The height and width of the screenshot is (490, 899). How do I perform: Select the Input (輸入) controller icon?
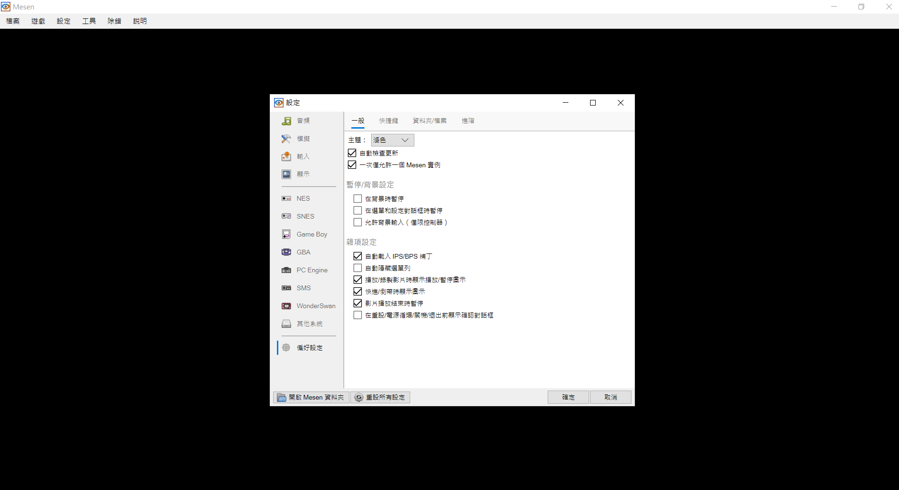click(286, 156)
